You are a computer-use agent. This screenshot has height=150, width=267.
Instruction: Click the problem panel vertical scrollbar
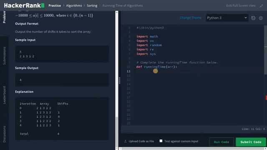click(x=117, y=80)
